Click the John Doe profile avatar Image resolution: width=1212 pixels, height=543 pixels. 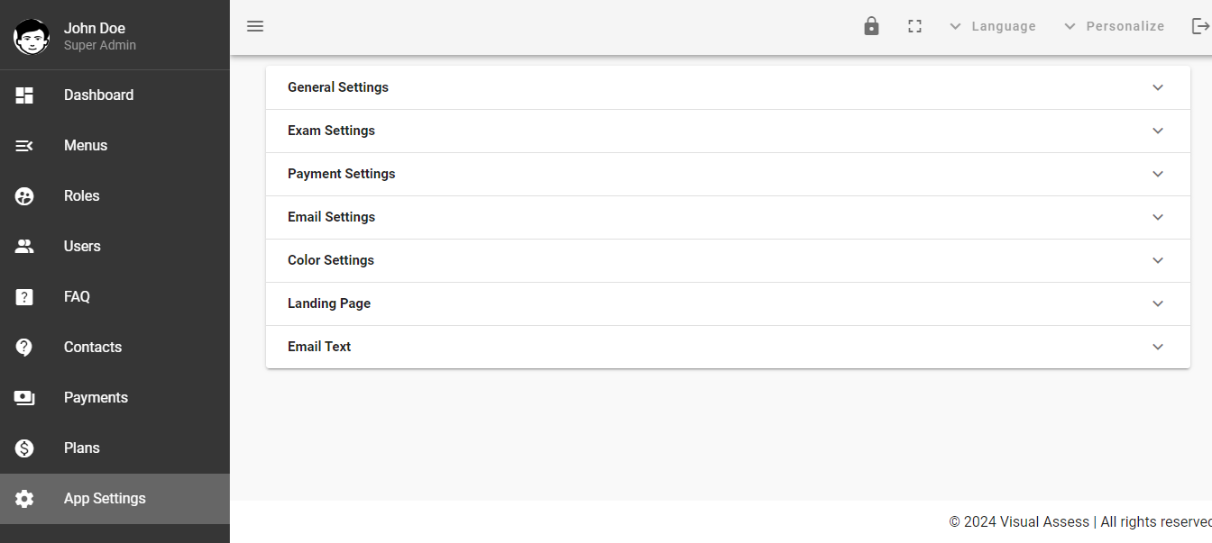coord(32,36)
